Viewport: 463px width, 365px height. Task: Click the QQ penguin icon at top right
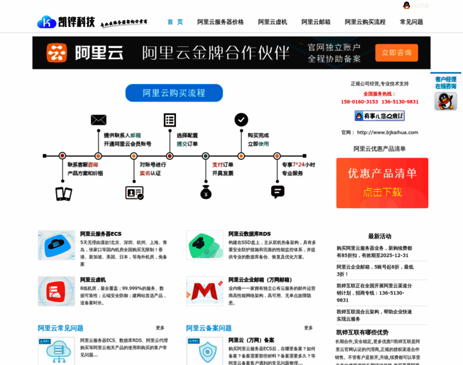(x=406, y=5)
